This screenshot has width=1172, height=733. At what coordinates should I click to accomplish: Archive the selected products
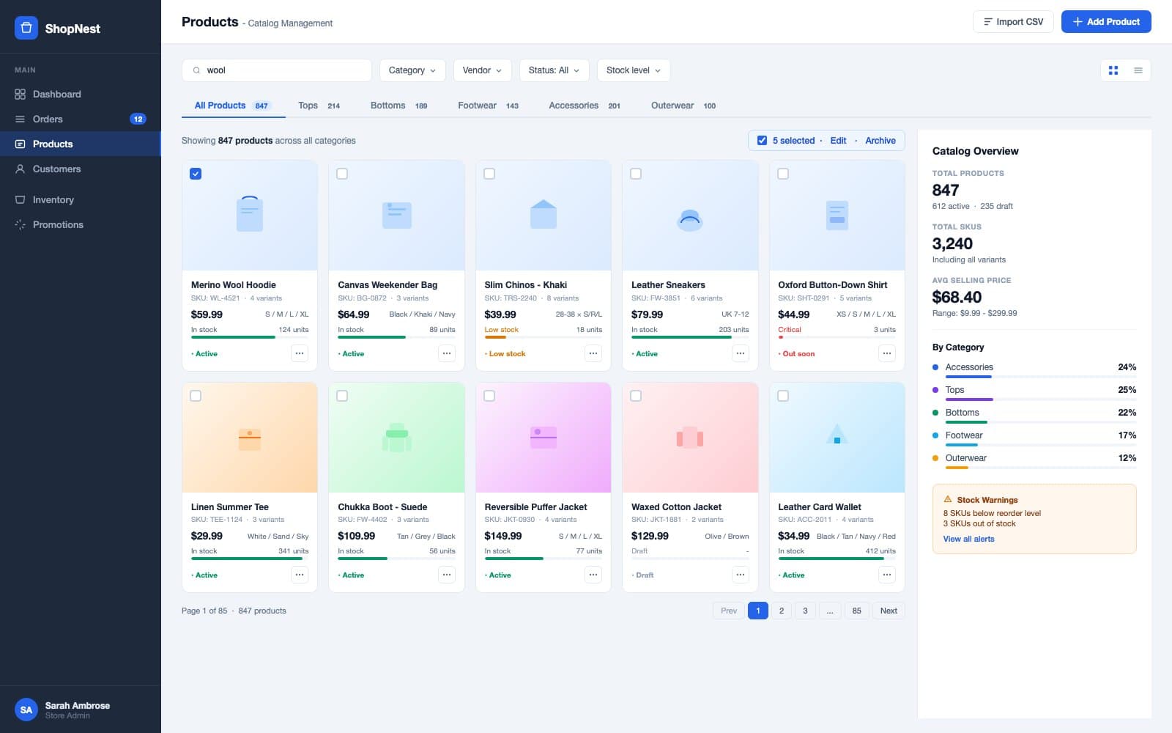(x=880, y=141)
